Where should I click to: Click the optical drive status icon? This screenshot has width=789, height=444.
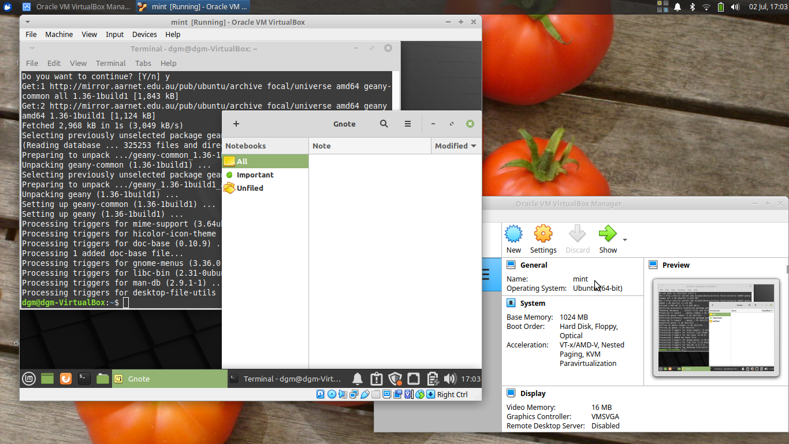(x=332, y=394)
